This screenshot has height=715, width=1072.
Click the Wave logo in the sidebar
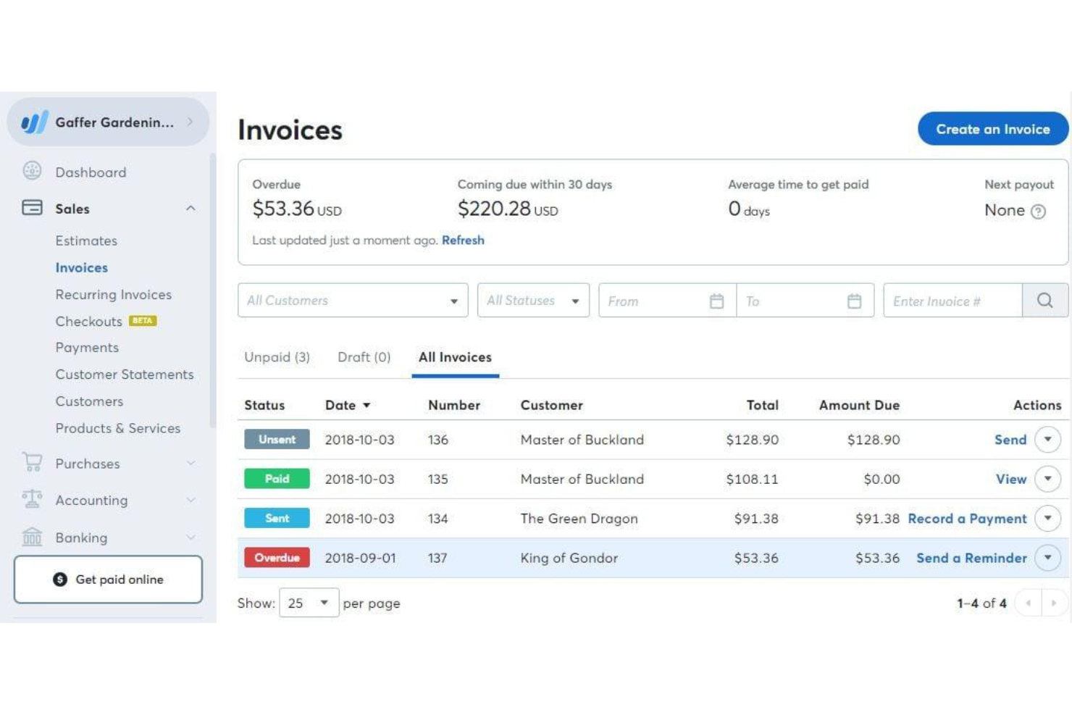[36, 122]
